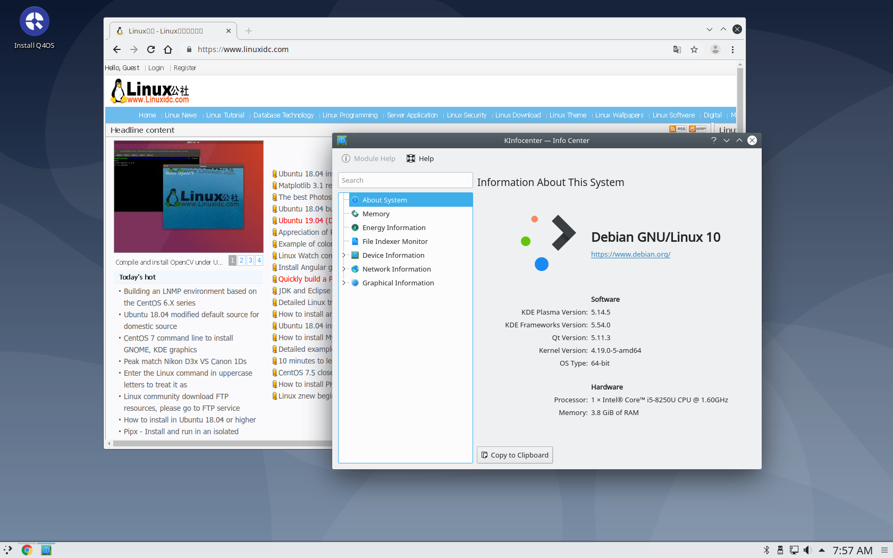Viewport: 893px width, 558px height.
Task: Open Linux Tutorial in the navigation bar
Action: 225,115
